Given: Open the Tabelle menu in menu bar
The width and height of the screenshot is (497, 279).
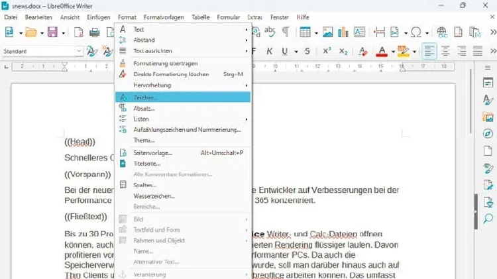Looking at the screenshot, I should pyautogui.click(x=200, y=17).
